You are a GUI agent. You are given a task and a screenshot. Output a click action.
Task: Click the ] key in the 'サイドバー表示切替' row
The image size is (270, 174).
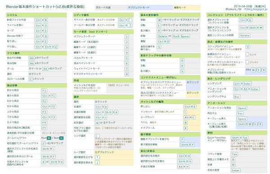(x=130, y=20)
